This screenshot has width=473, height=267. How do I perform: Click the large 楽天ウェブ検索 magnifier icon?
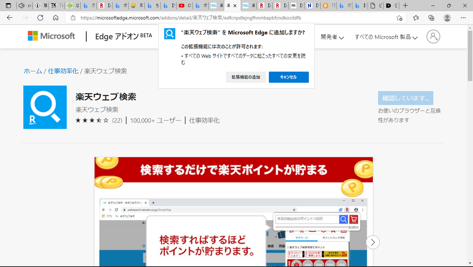[45, 107]
